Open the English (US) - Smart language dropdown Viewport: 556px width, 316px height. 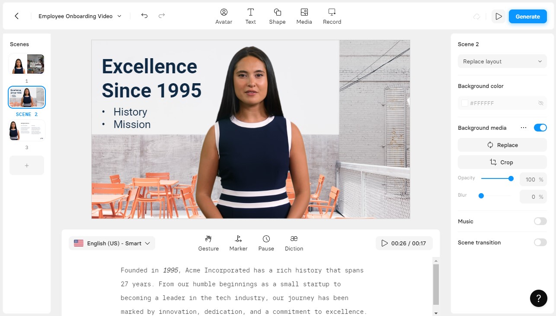[x=112, y=243]
